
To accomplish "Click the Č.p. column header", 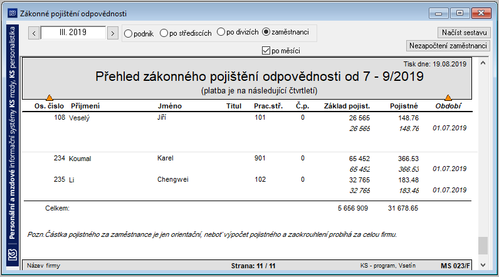I will (302, 106).
